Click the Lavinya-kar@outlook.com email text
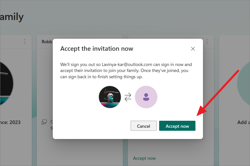Viewport: 250px width, 166px height. [127, 64]
